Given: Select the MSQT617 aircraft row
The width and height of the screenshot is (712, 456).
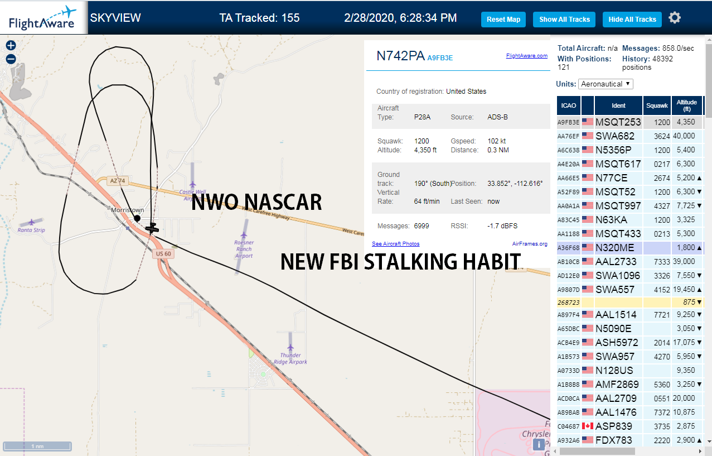Looking at the screenshot, I should (x=630, y=164).
